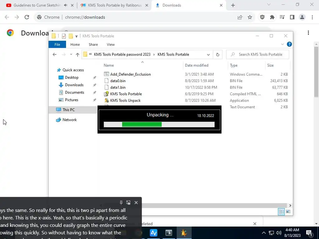Switch to KMS Tools Portable by Ratiborus tab
The width and height of the screenshot is (319, 239).
tap(115, 6)
